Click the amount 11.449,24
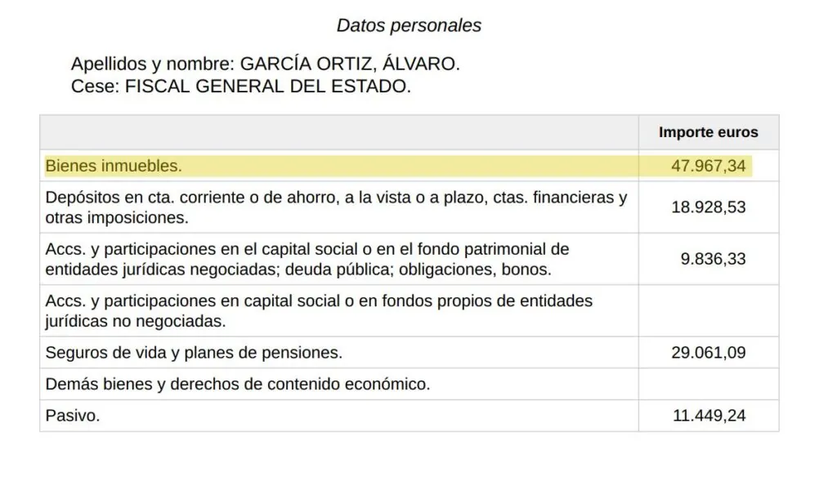The image size is (837, 498). (x=709, y=416)
